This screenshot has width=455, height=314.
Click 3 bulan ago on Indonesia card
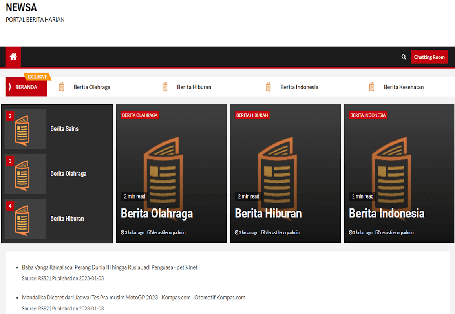tap(362, 232)
